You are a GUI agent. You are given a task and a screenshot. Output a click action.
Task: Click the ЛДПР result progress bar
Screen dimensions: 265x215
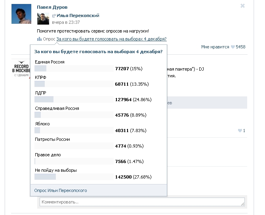pos(74,100)
